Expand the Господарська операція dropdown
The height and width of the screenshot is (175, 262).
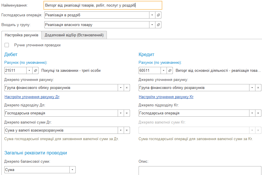(152, 15)
